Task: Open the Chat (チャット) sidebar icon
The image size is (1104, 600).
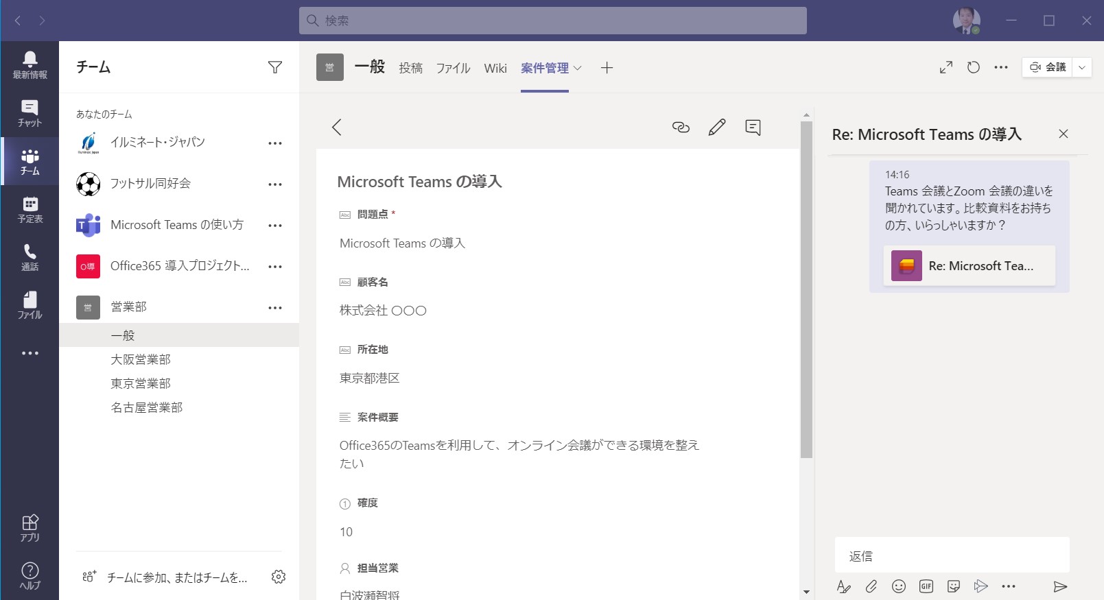Action: (x=30, y=113)
